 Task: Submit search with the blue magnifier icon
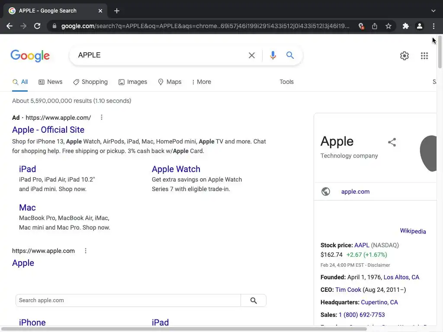pyautogui.click(x=290, y=55)
